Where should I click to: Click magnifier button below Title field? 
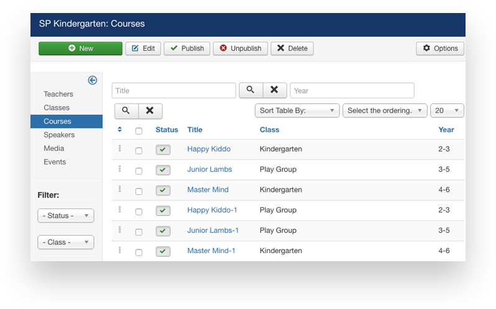(126, 111)
